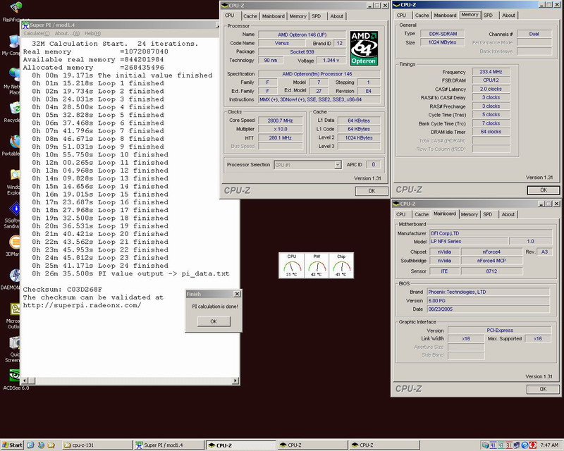Click the tray temperature icon reading 31
Screen dimensions: 564x451
coord(508,445)
